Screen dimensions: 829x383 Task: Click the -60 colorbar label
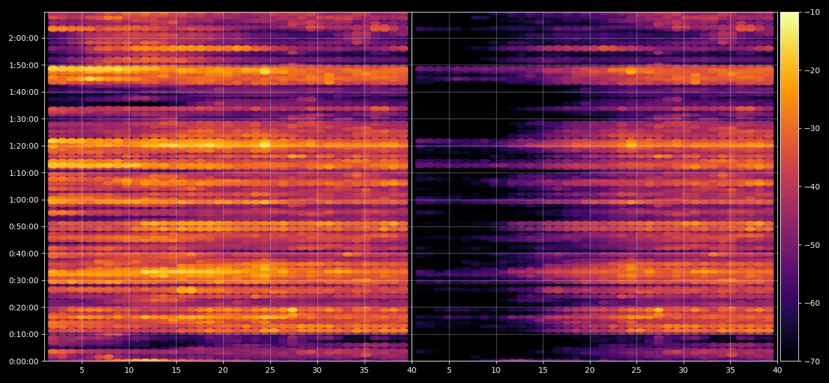pyautogui.click(x=811, y=303)
